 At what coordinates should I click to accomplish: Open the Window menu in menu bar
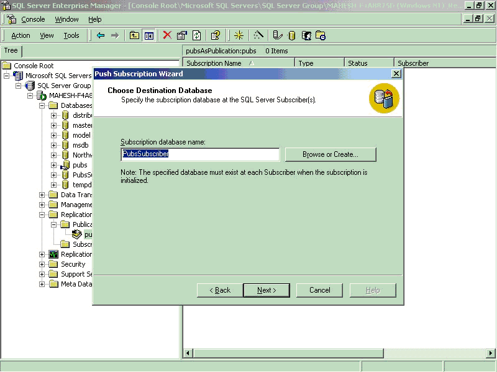[x=67, y=19]
